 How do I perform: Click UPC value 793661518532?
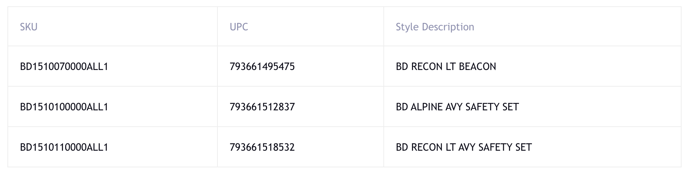pos(262,147)
